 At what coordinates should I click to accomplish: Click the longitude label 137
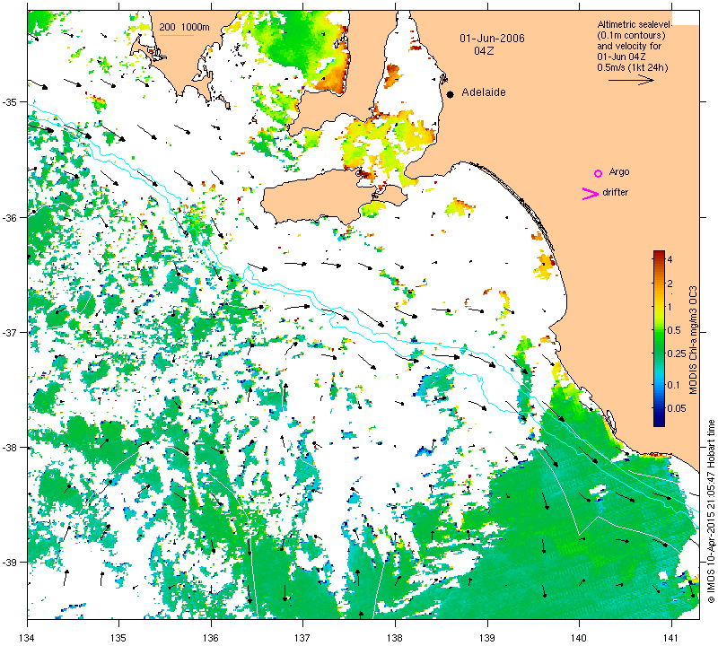302,636
